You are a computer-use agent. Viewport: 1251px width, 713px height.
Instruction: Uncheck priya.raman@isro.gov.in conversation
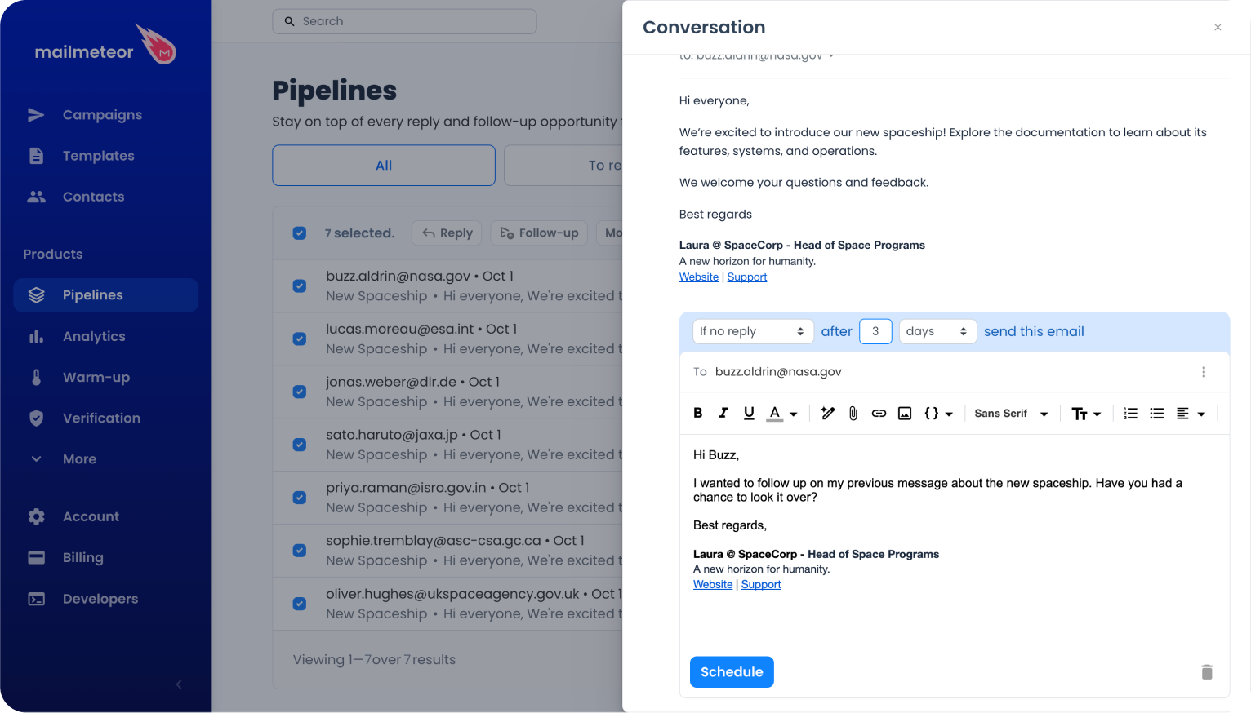coord(300,498)
